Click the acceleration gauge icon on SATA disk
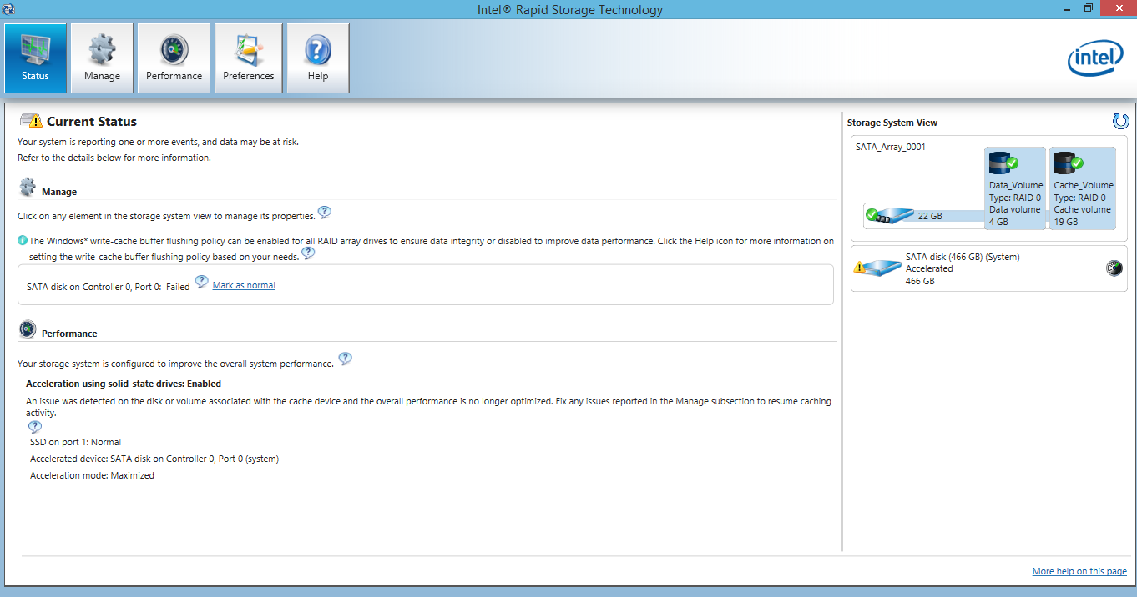This screenshot has height=597, width=1137. click(x=1114, y=268)
